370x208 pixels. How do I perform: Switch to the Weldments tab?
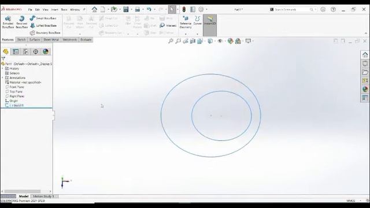tap(69, 40)
